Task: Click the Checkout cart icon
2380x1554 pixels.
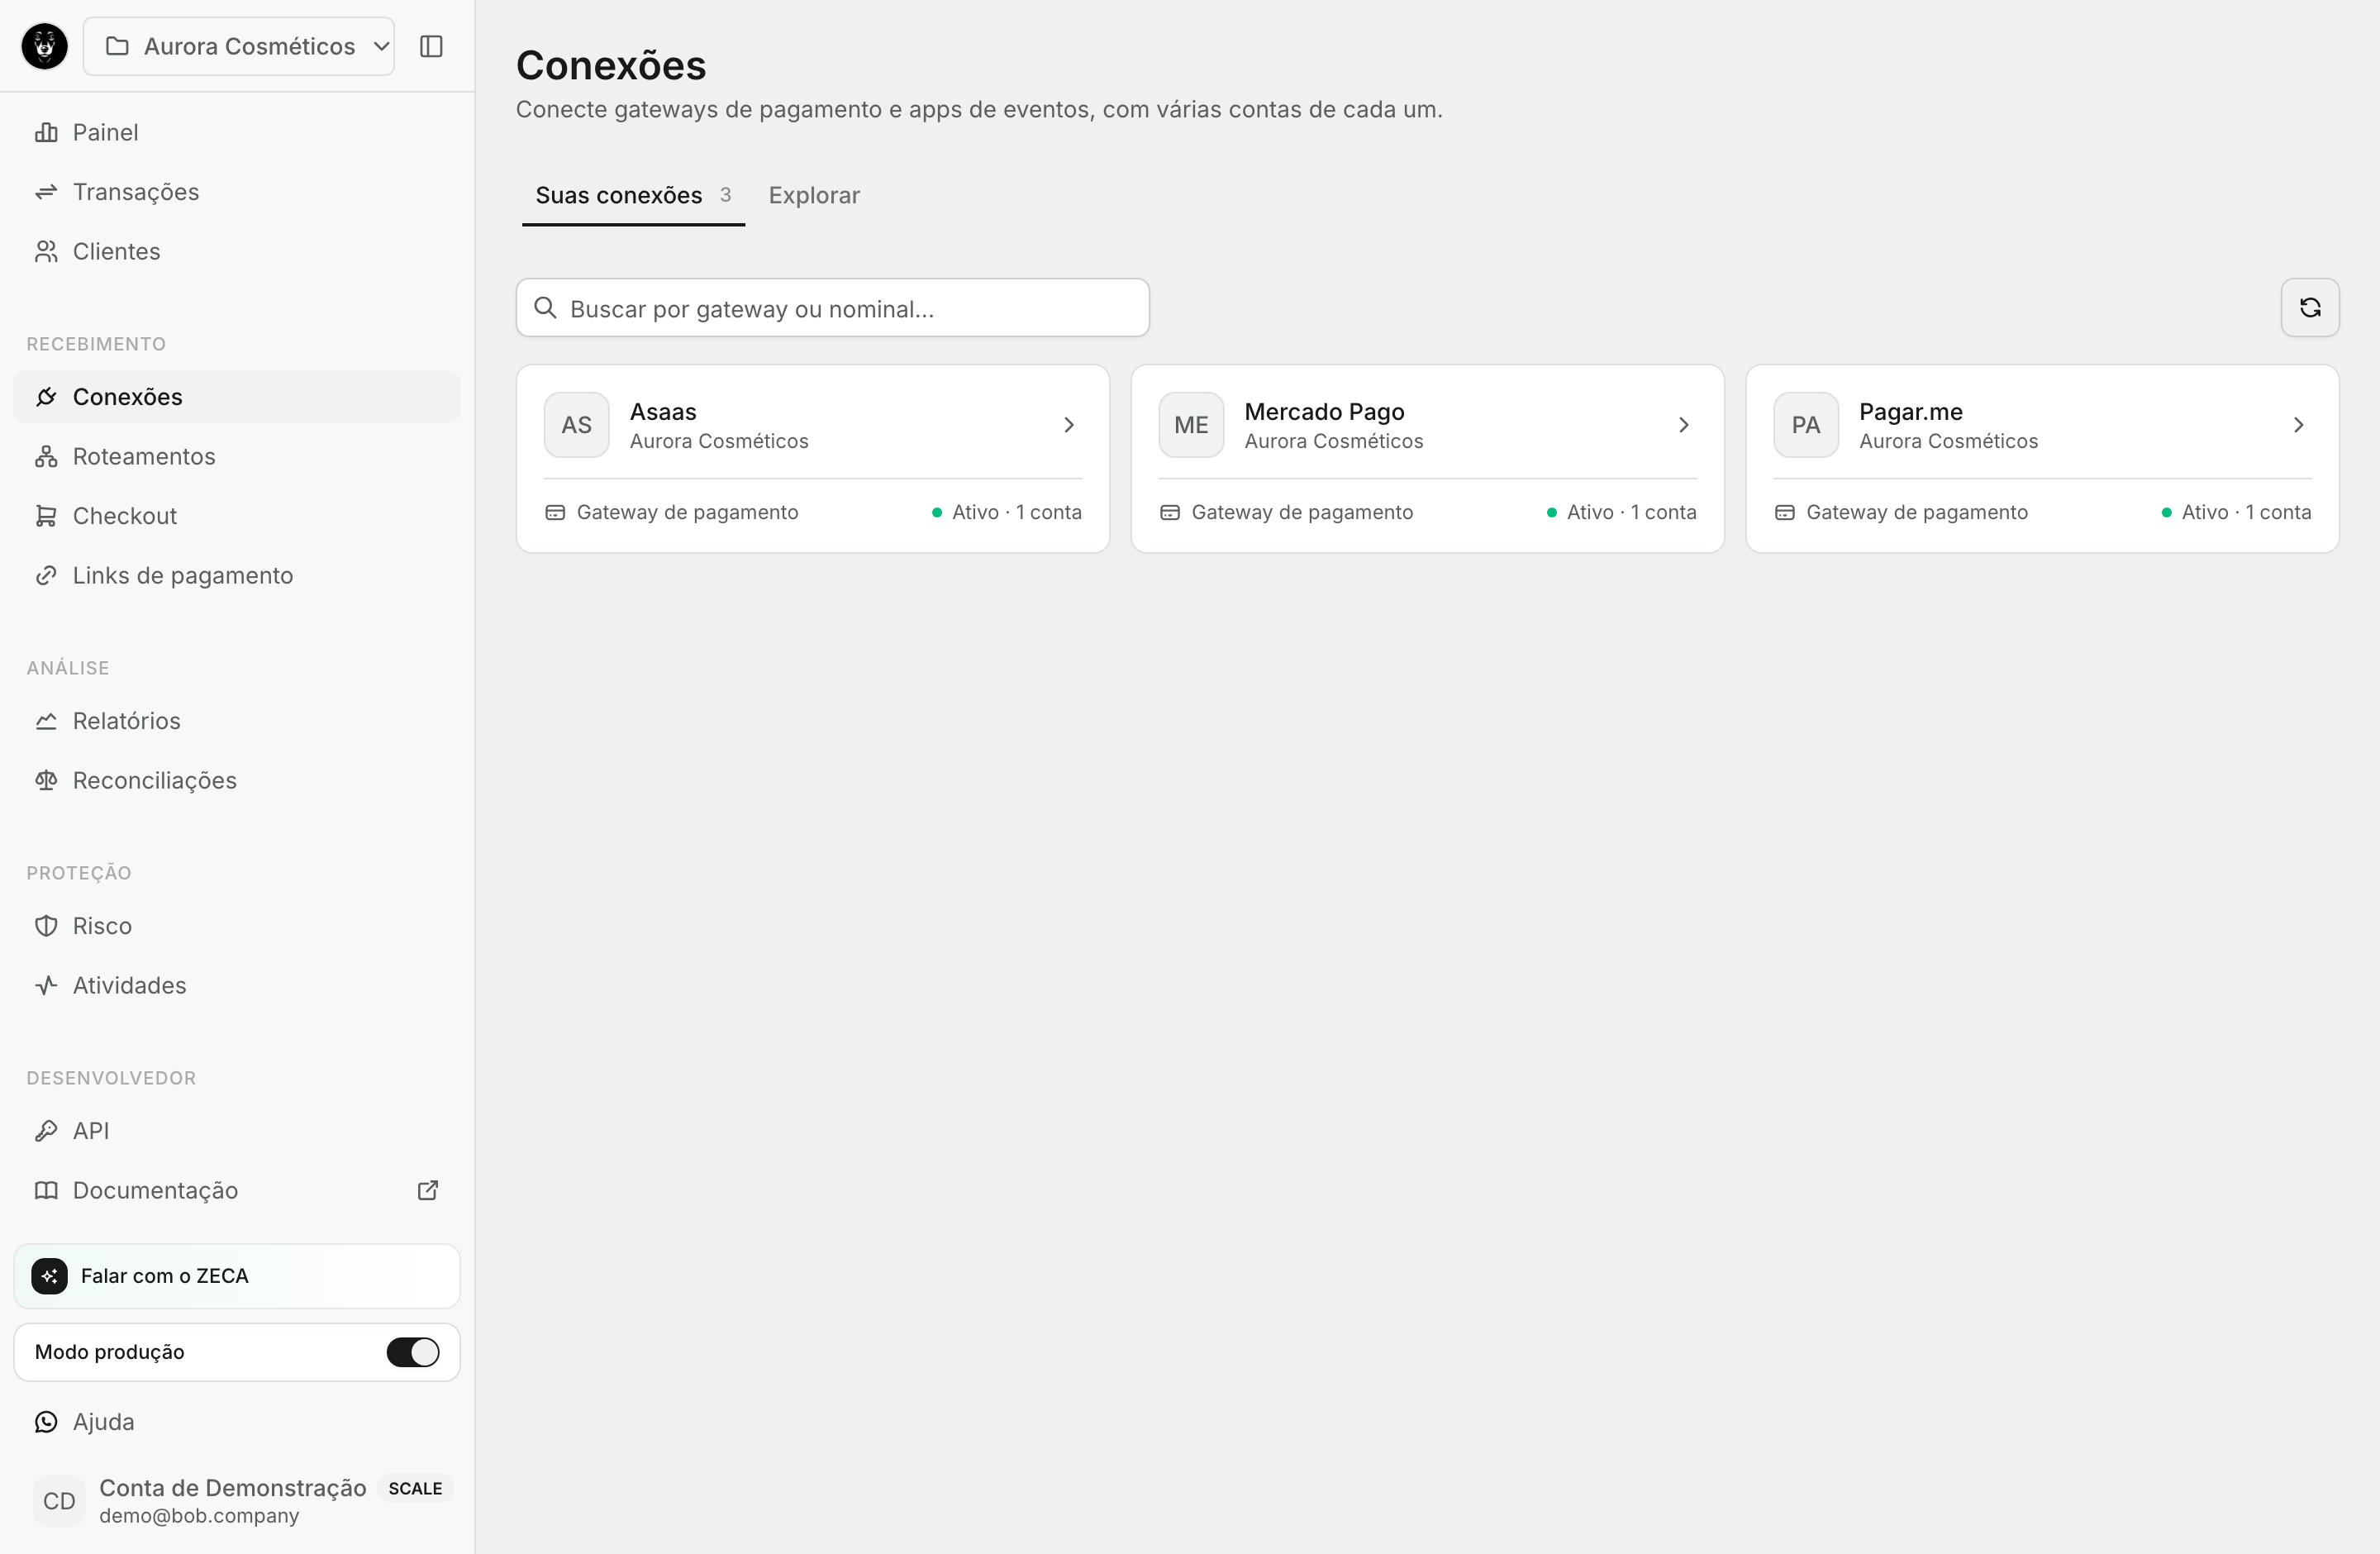Action: pos(46,516)
